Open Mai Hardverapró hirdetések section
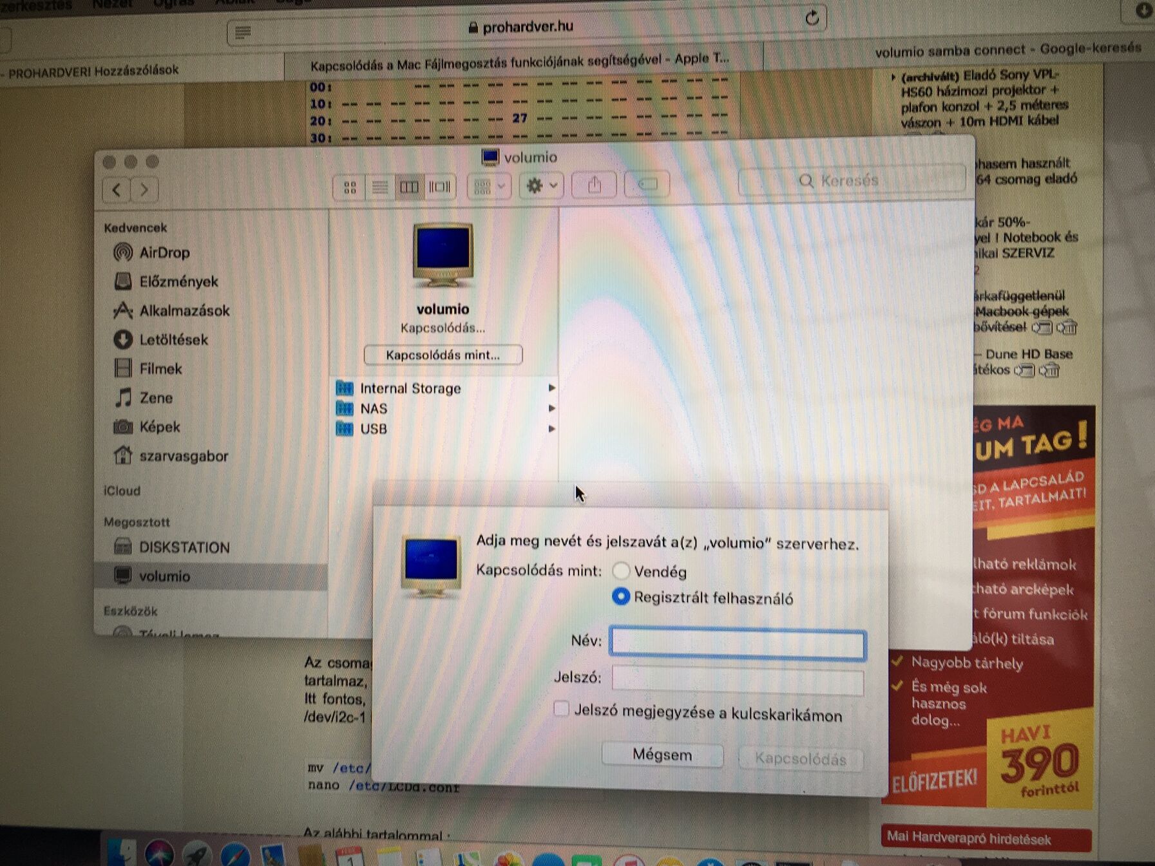This screenshot has width=1155, height=866. click(985, 839)
